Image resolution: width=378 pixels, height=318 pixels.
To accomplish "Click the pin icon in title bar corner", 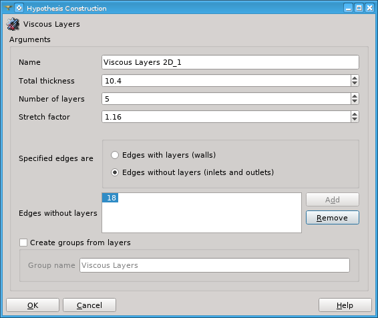I will 8,8.
